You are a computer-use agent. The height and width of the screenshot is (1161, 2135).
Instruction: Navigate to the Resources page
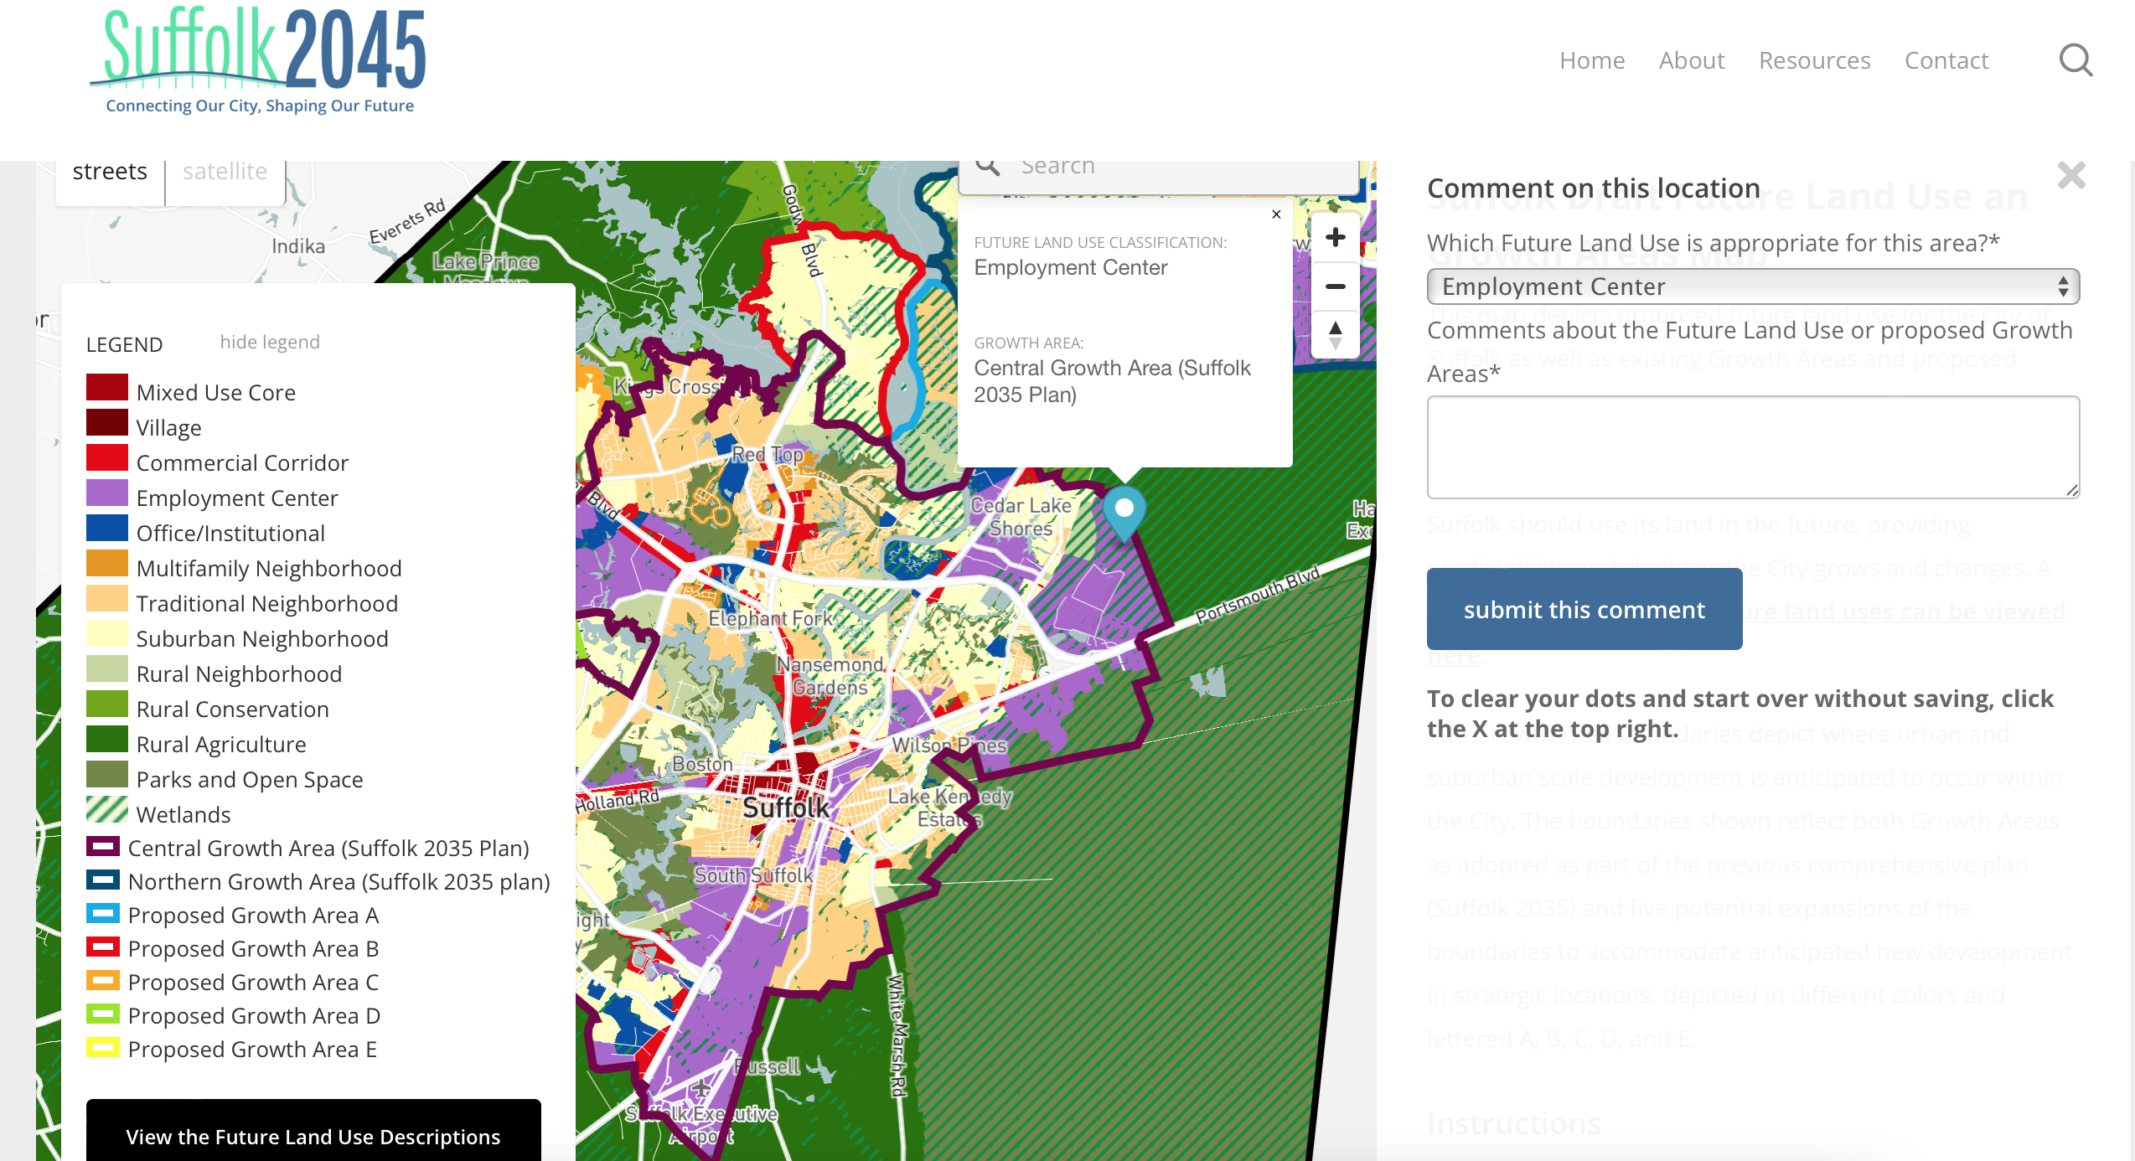1815,59
